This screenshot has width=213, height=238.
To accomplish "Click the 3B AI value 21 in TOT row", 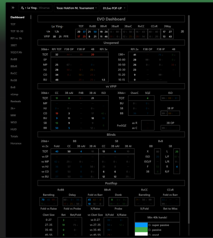I will tap(92, 98).
